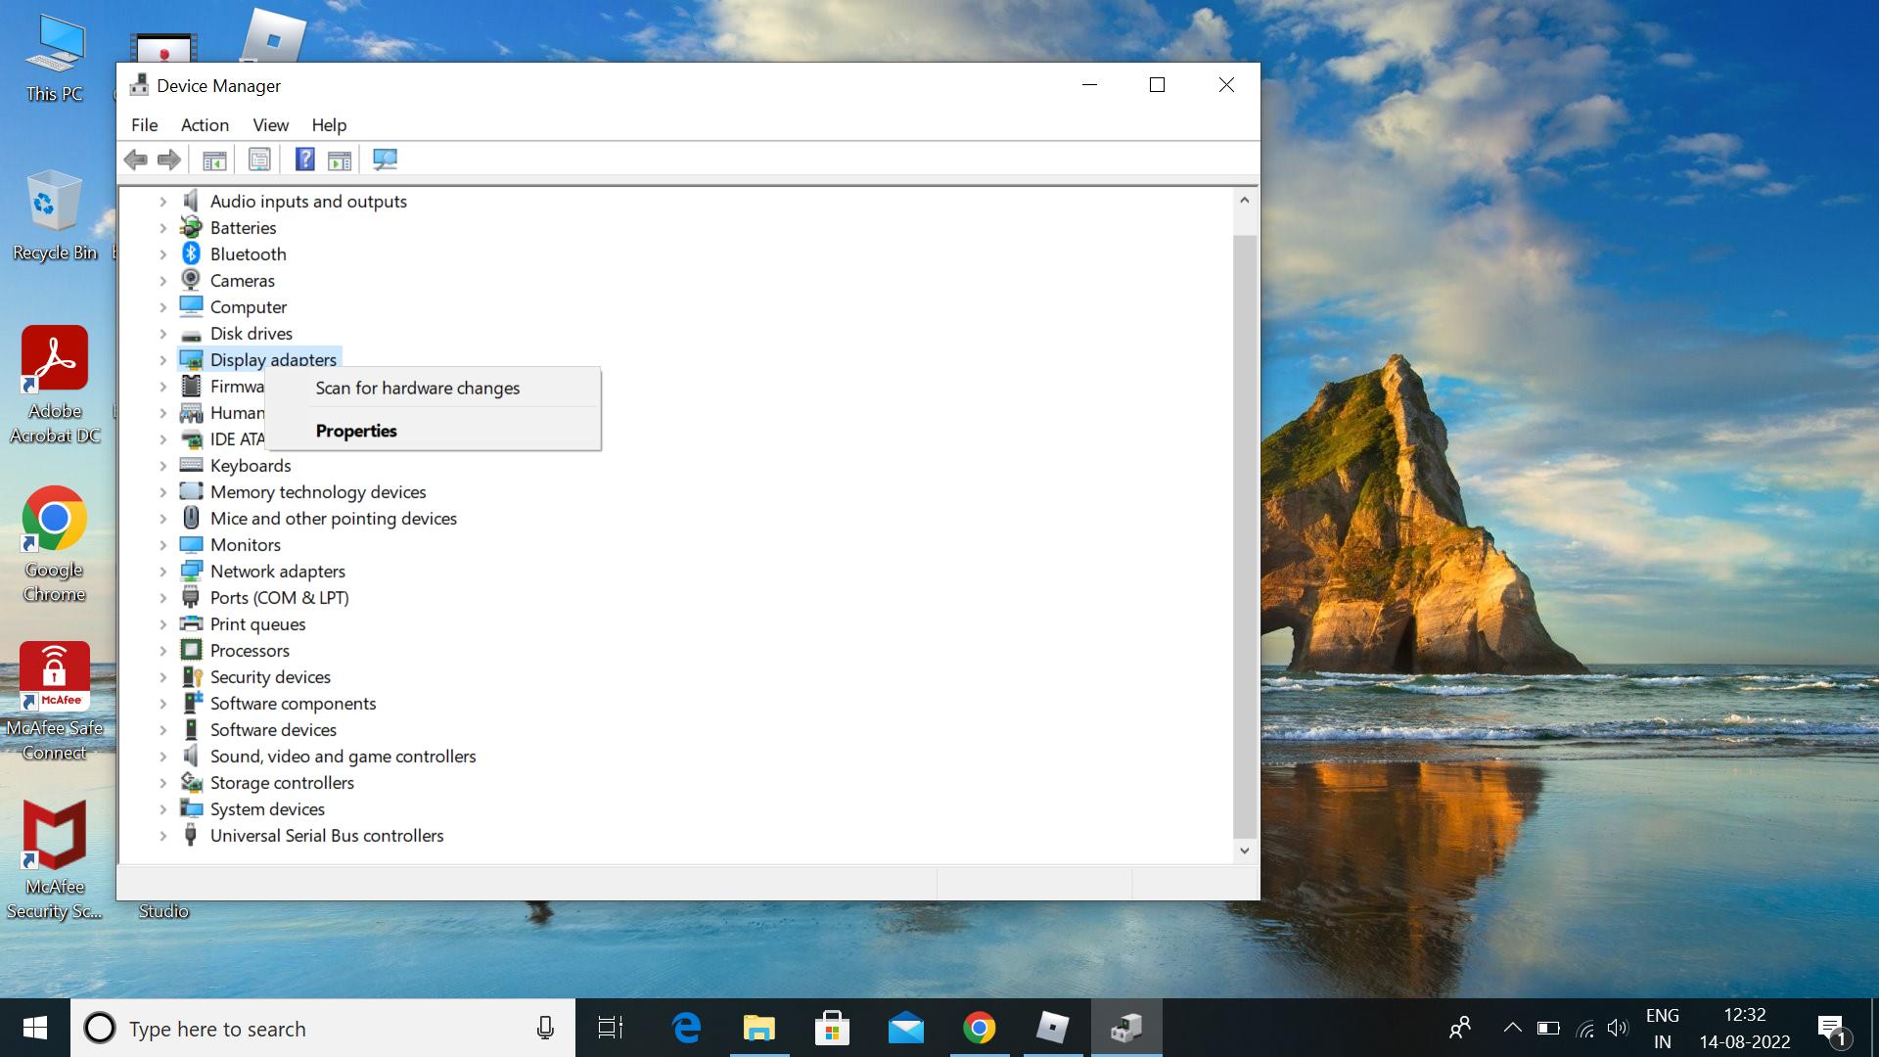This screenshot has height=1057, width=1879.
Task: Open the File menu
Action: [x=144, y=124]
